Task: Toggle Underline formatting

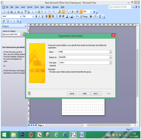Action: [42, 17]
